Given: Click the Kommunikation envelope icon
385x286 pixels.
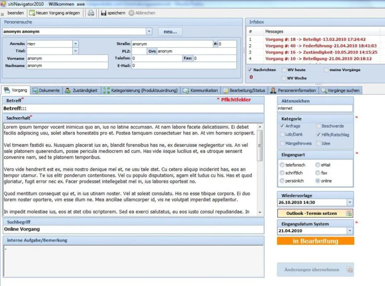Looking at the screenshot, I should [x=186, y=90].
